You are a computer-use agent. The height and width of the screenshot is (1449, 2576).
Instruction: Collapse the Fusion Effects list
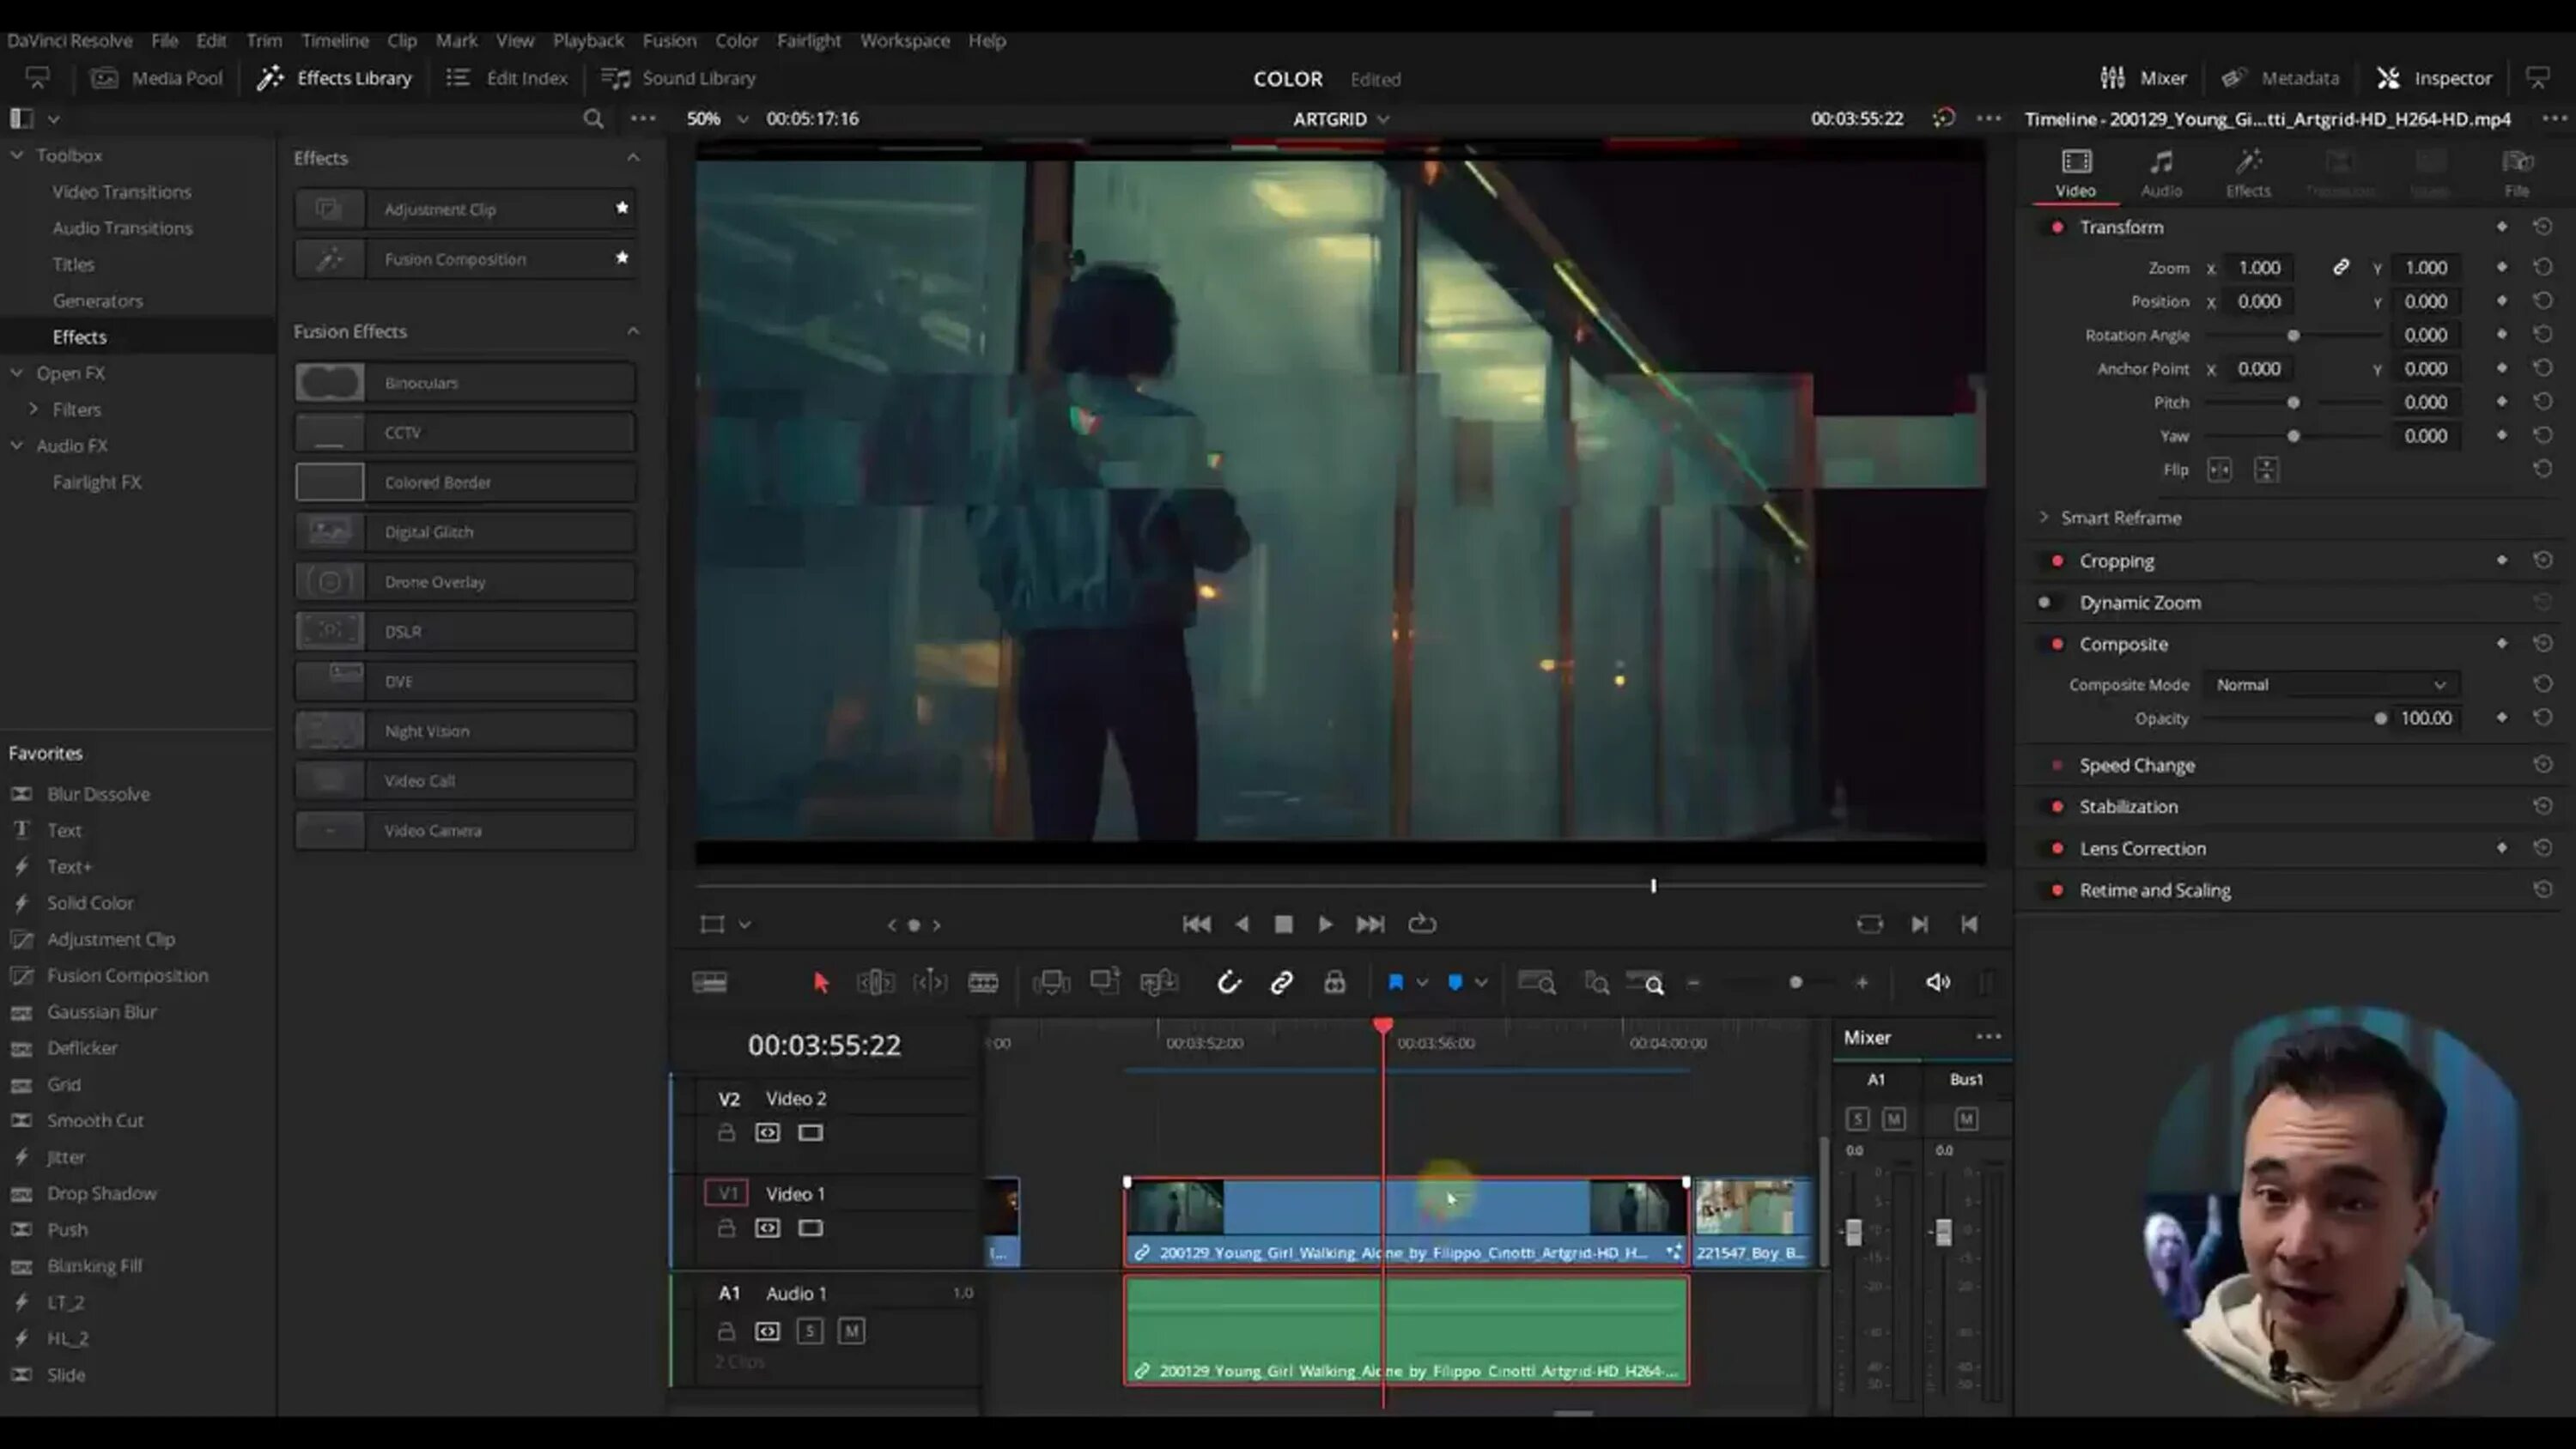pos(633,331)
